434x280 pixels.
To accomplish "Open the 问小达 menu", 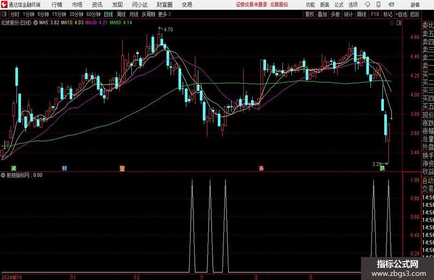I will click(x=140, y=5).
